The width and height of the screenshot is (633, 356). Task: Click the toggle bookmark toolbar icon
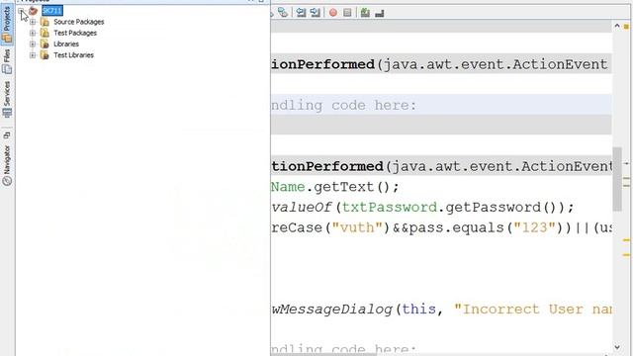(283, 13)
